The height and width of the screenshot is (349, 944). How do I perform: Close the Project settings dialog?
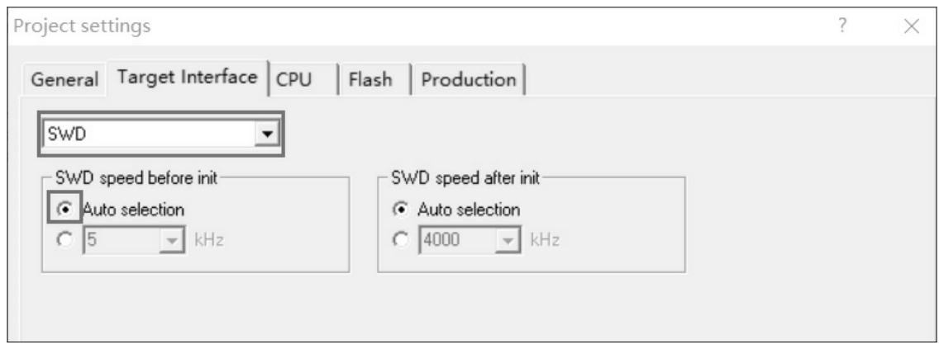click(x=912, y=26)
